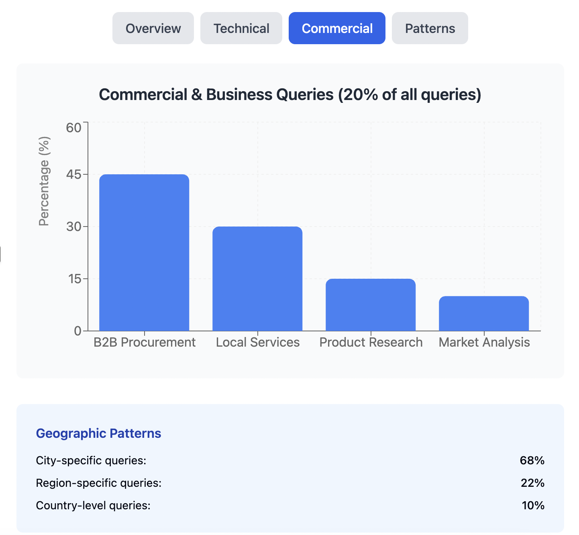
Task: Go to the Patterns tab
Action: (430, 29)
